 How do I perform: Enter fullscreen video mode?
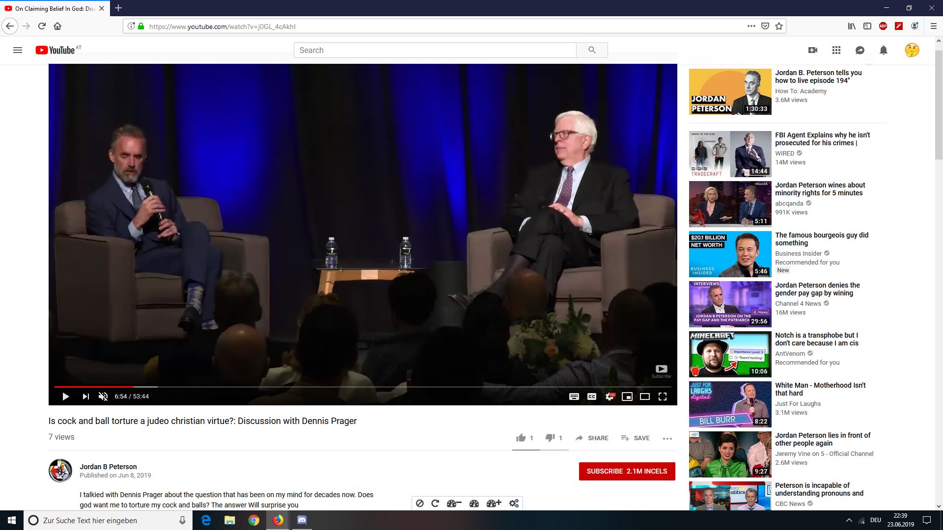tap(663, 397)
